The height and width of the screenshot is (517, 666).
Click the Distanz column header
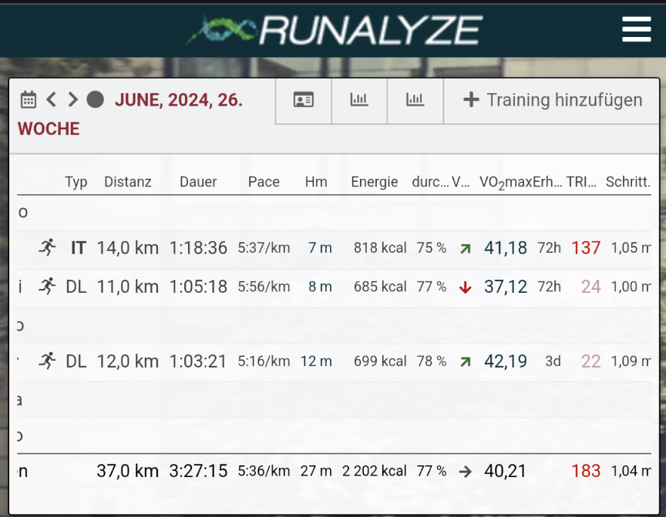(128, 182)
